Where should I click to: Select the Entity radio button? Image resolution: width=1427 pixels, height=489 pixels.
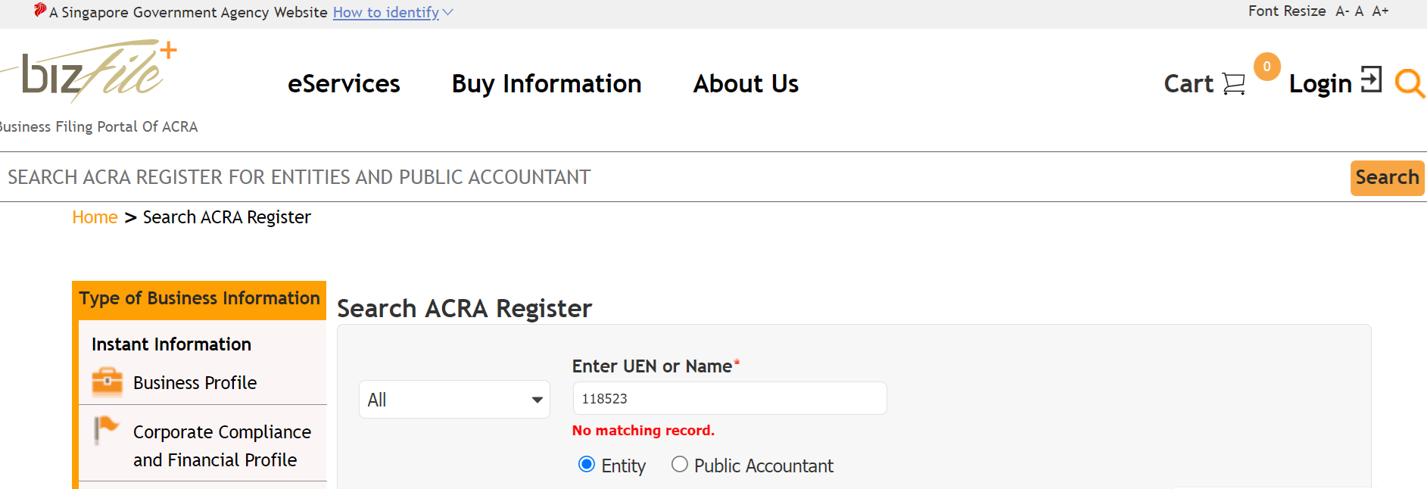[x=586, y=464]
